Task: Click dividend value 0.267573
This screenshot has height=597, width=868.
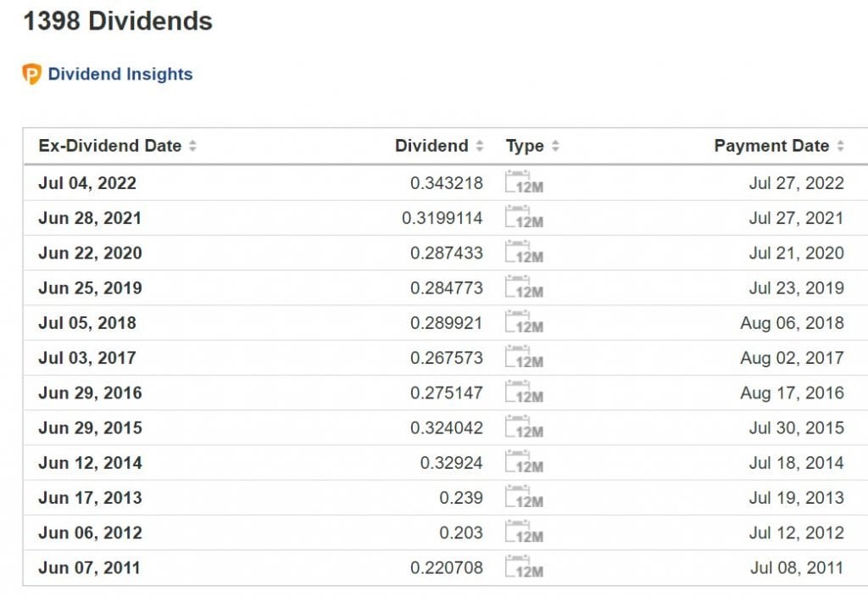Action: (x=447, y=357)
